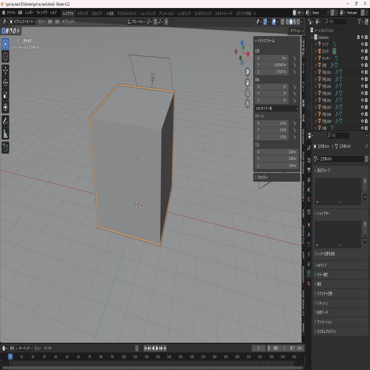This screenshot has height=370, width=370.
Task: Switch to the シェーディング workspace tab
Action: (x=148, y=13)
